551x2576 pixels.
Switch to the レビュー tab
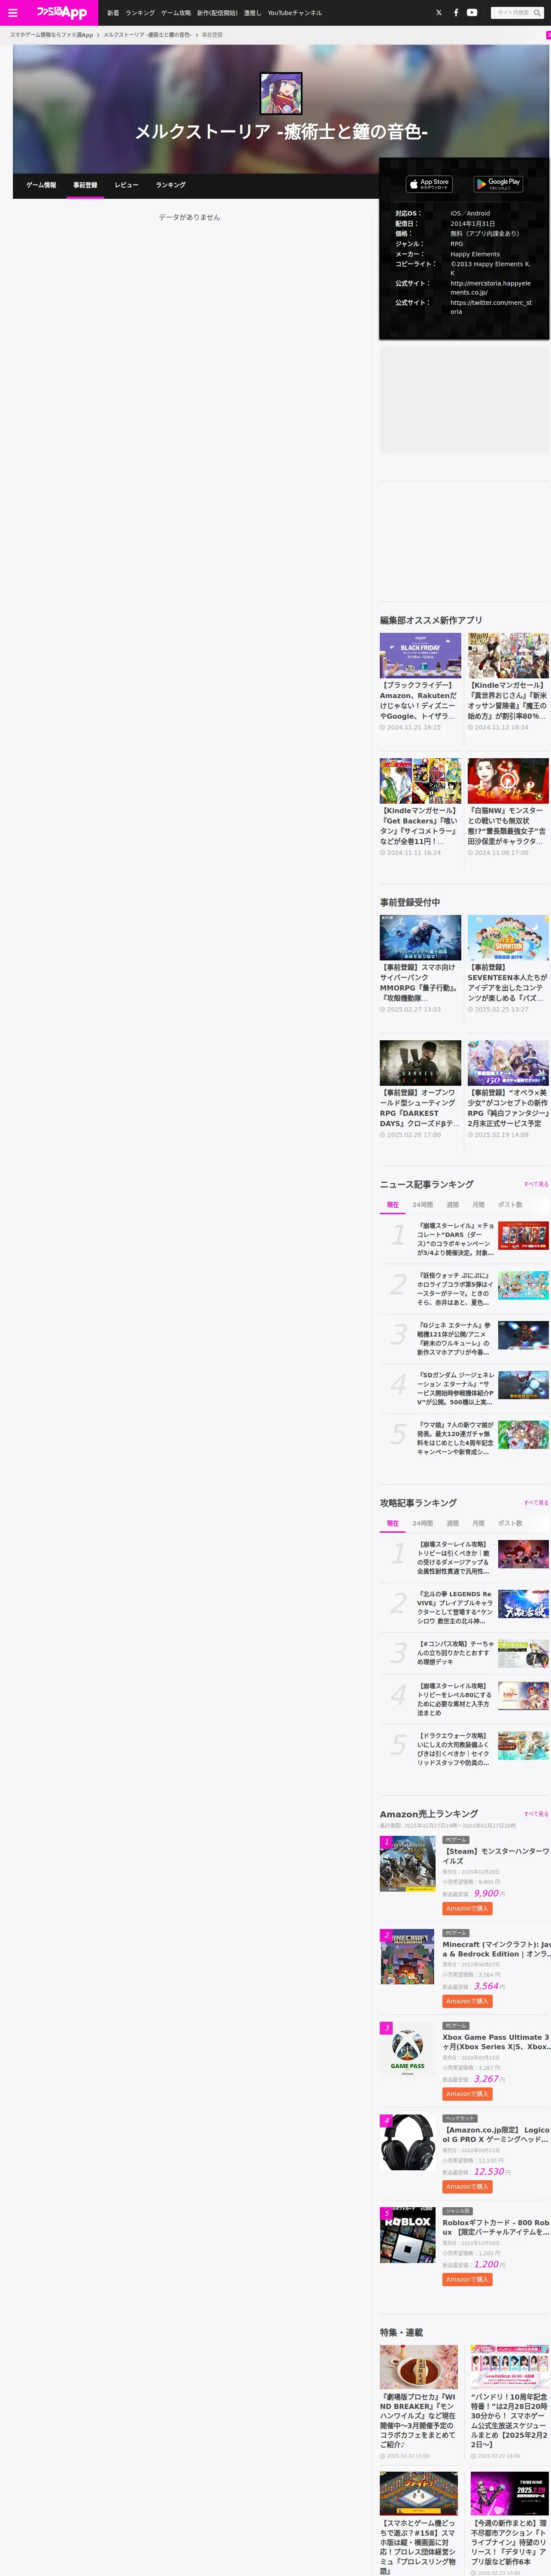(x=126, y=185)
